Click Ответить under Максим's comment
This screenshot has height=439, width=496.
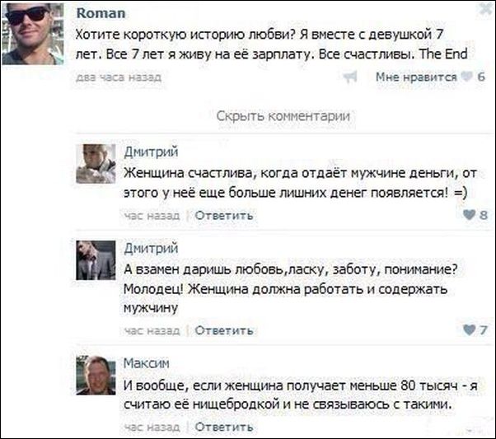click(224, 427)
